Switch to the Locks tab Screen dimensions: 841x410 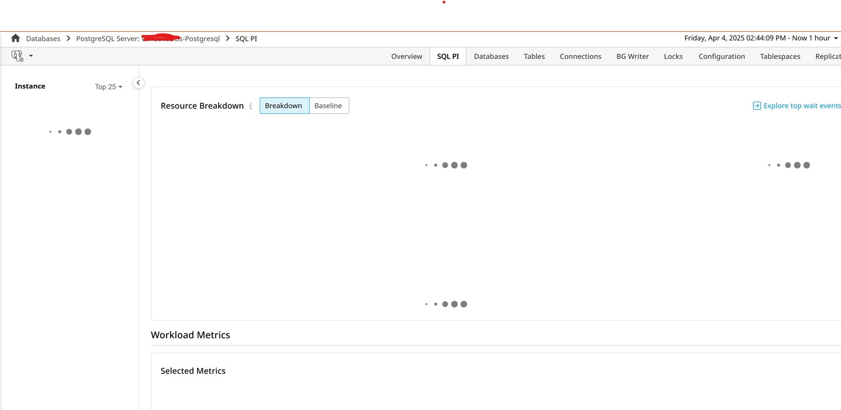673,56
